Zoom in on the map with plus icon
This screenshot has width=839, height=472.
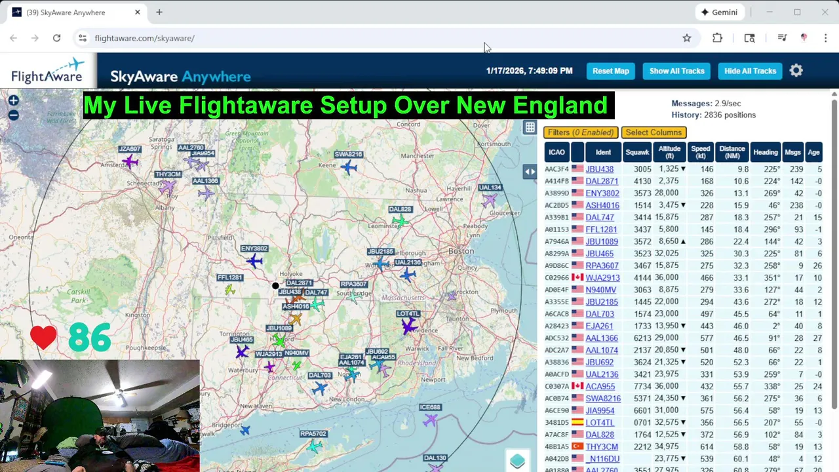pyautogui.click(x=13, y=100)
